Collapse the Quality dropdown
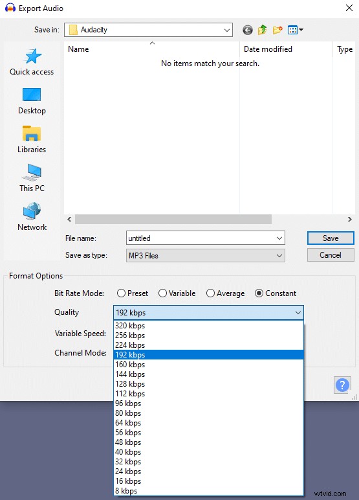The height and width of the screenshot is (500, 359). [208, 313]
